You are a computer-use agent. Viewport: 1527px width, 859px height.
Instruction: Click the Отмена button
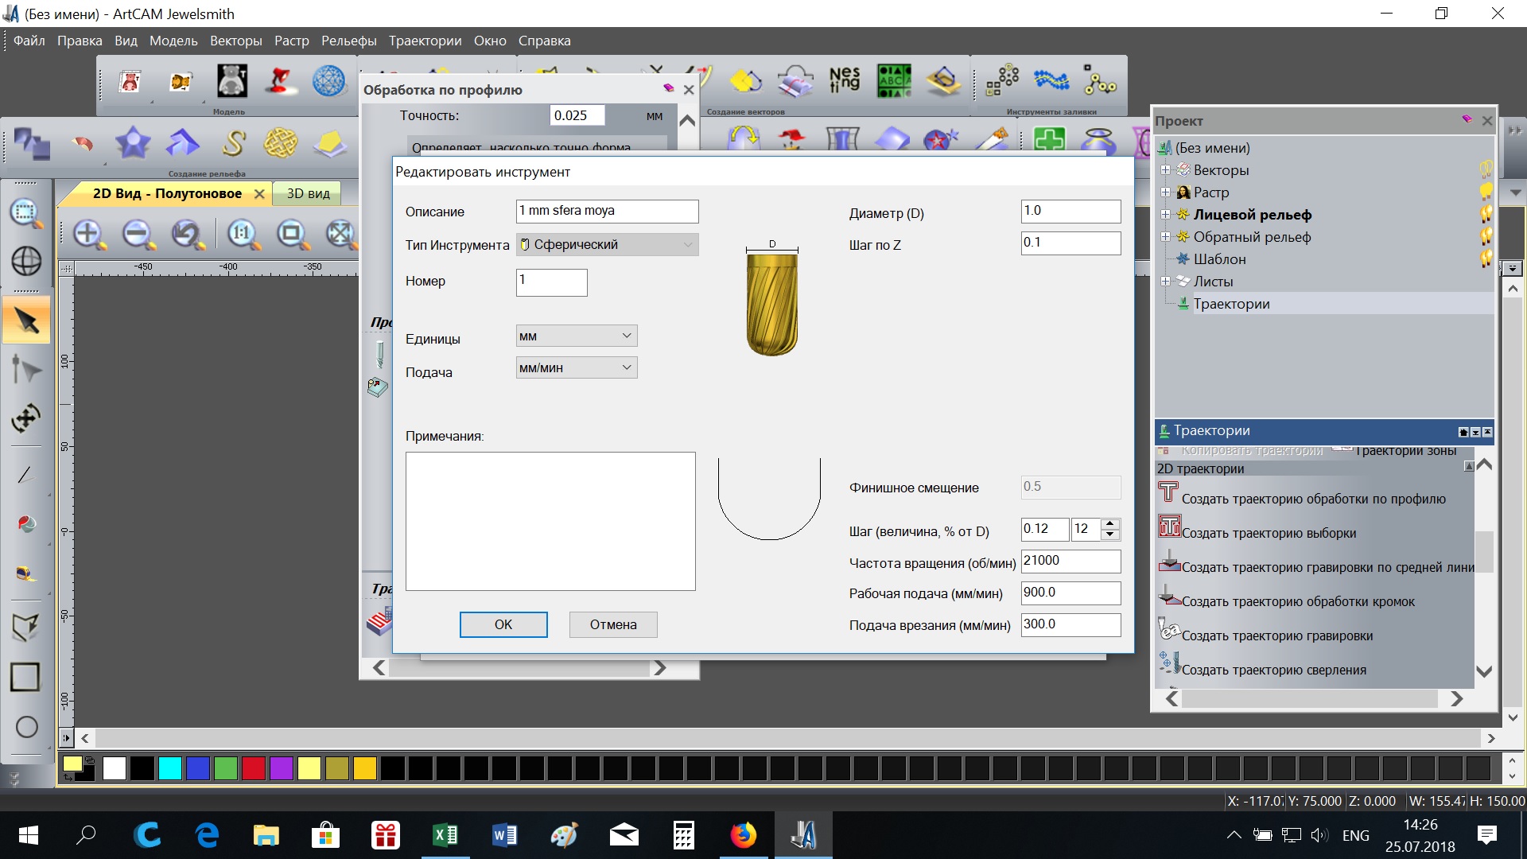[x=613, y=624]
